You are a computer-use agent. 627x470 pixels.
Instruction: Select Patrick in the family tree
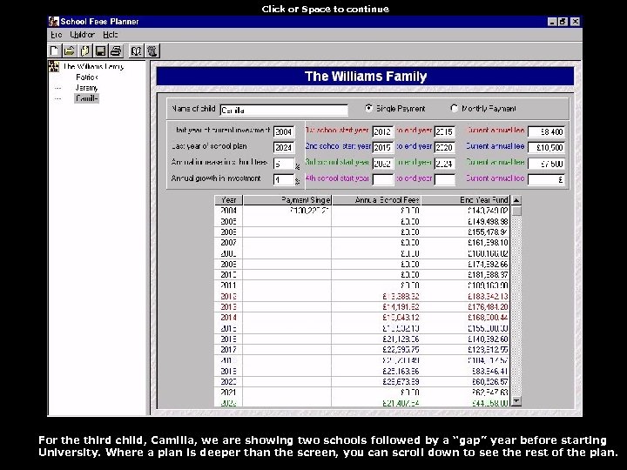click(87, 77)
